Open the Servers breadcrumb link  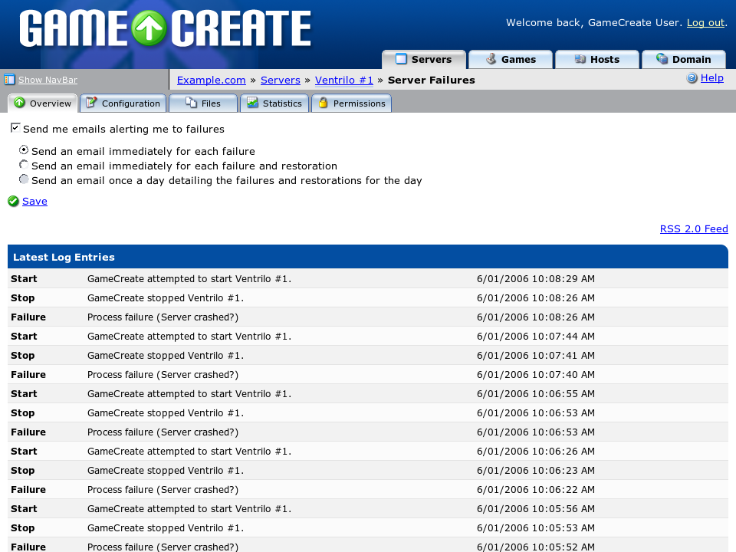[281, 80]
